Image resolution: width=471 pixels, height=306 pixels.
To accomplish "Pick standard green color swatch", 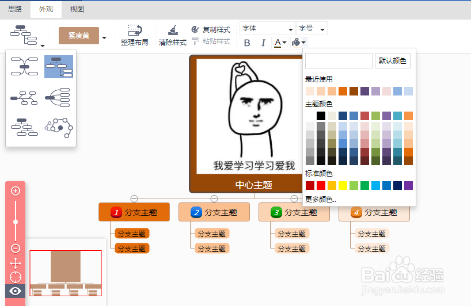I will pos(364,185).
